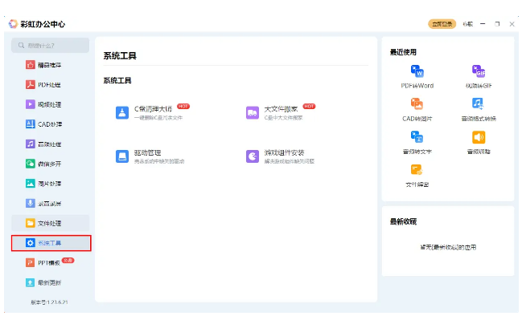522x316 pixels.
Task: Open recent PDF转Word tool
Action: pyautogui.click(x=417, y=77)
